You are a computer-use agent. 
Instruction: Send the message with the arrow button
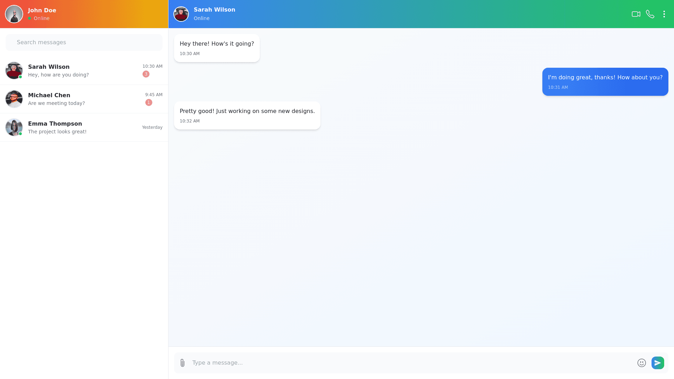tap(658, 363)
